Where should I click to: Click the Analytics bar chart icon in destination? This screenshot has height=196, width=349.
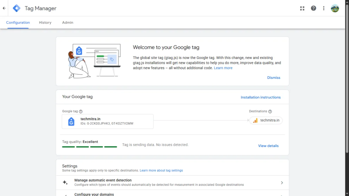[255, 121]
